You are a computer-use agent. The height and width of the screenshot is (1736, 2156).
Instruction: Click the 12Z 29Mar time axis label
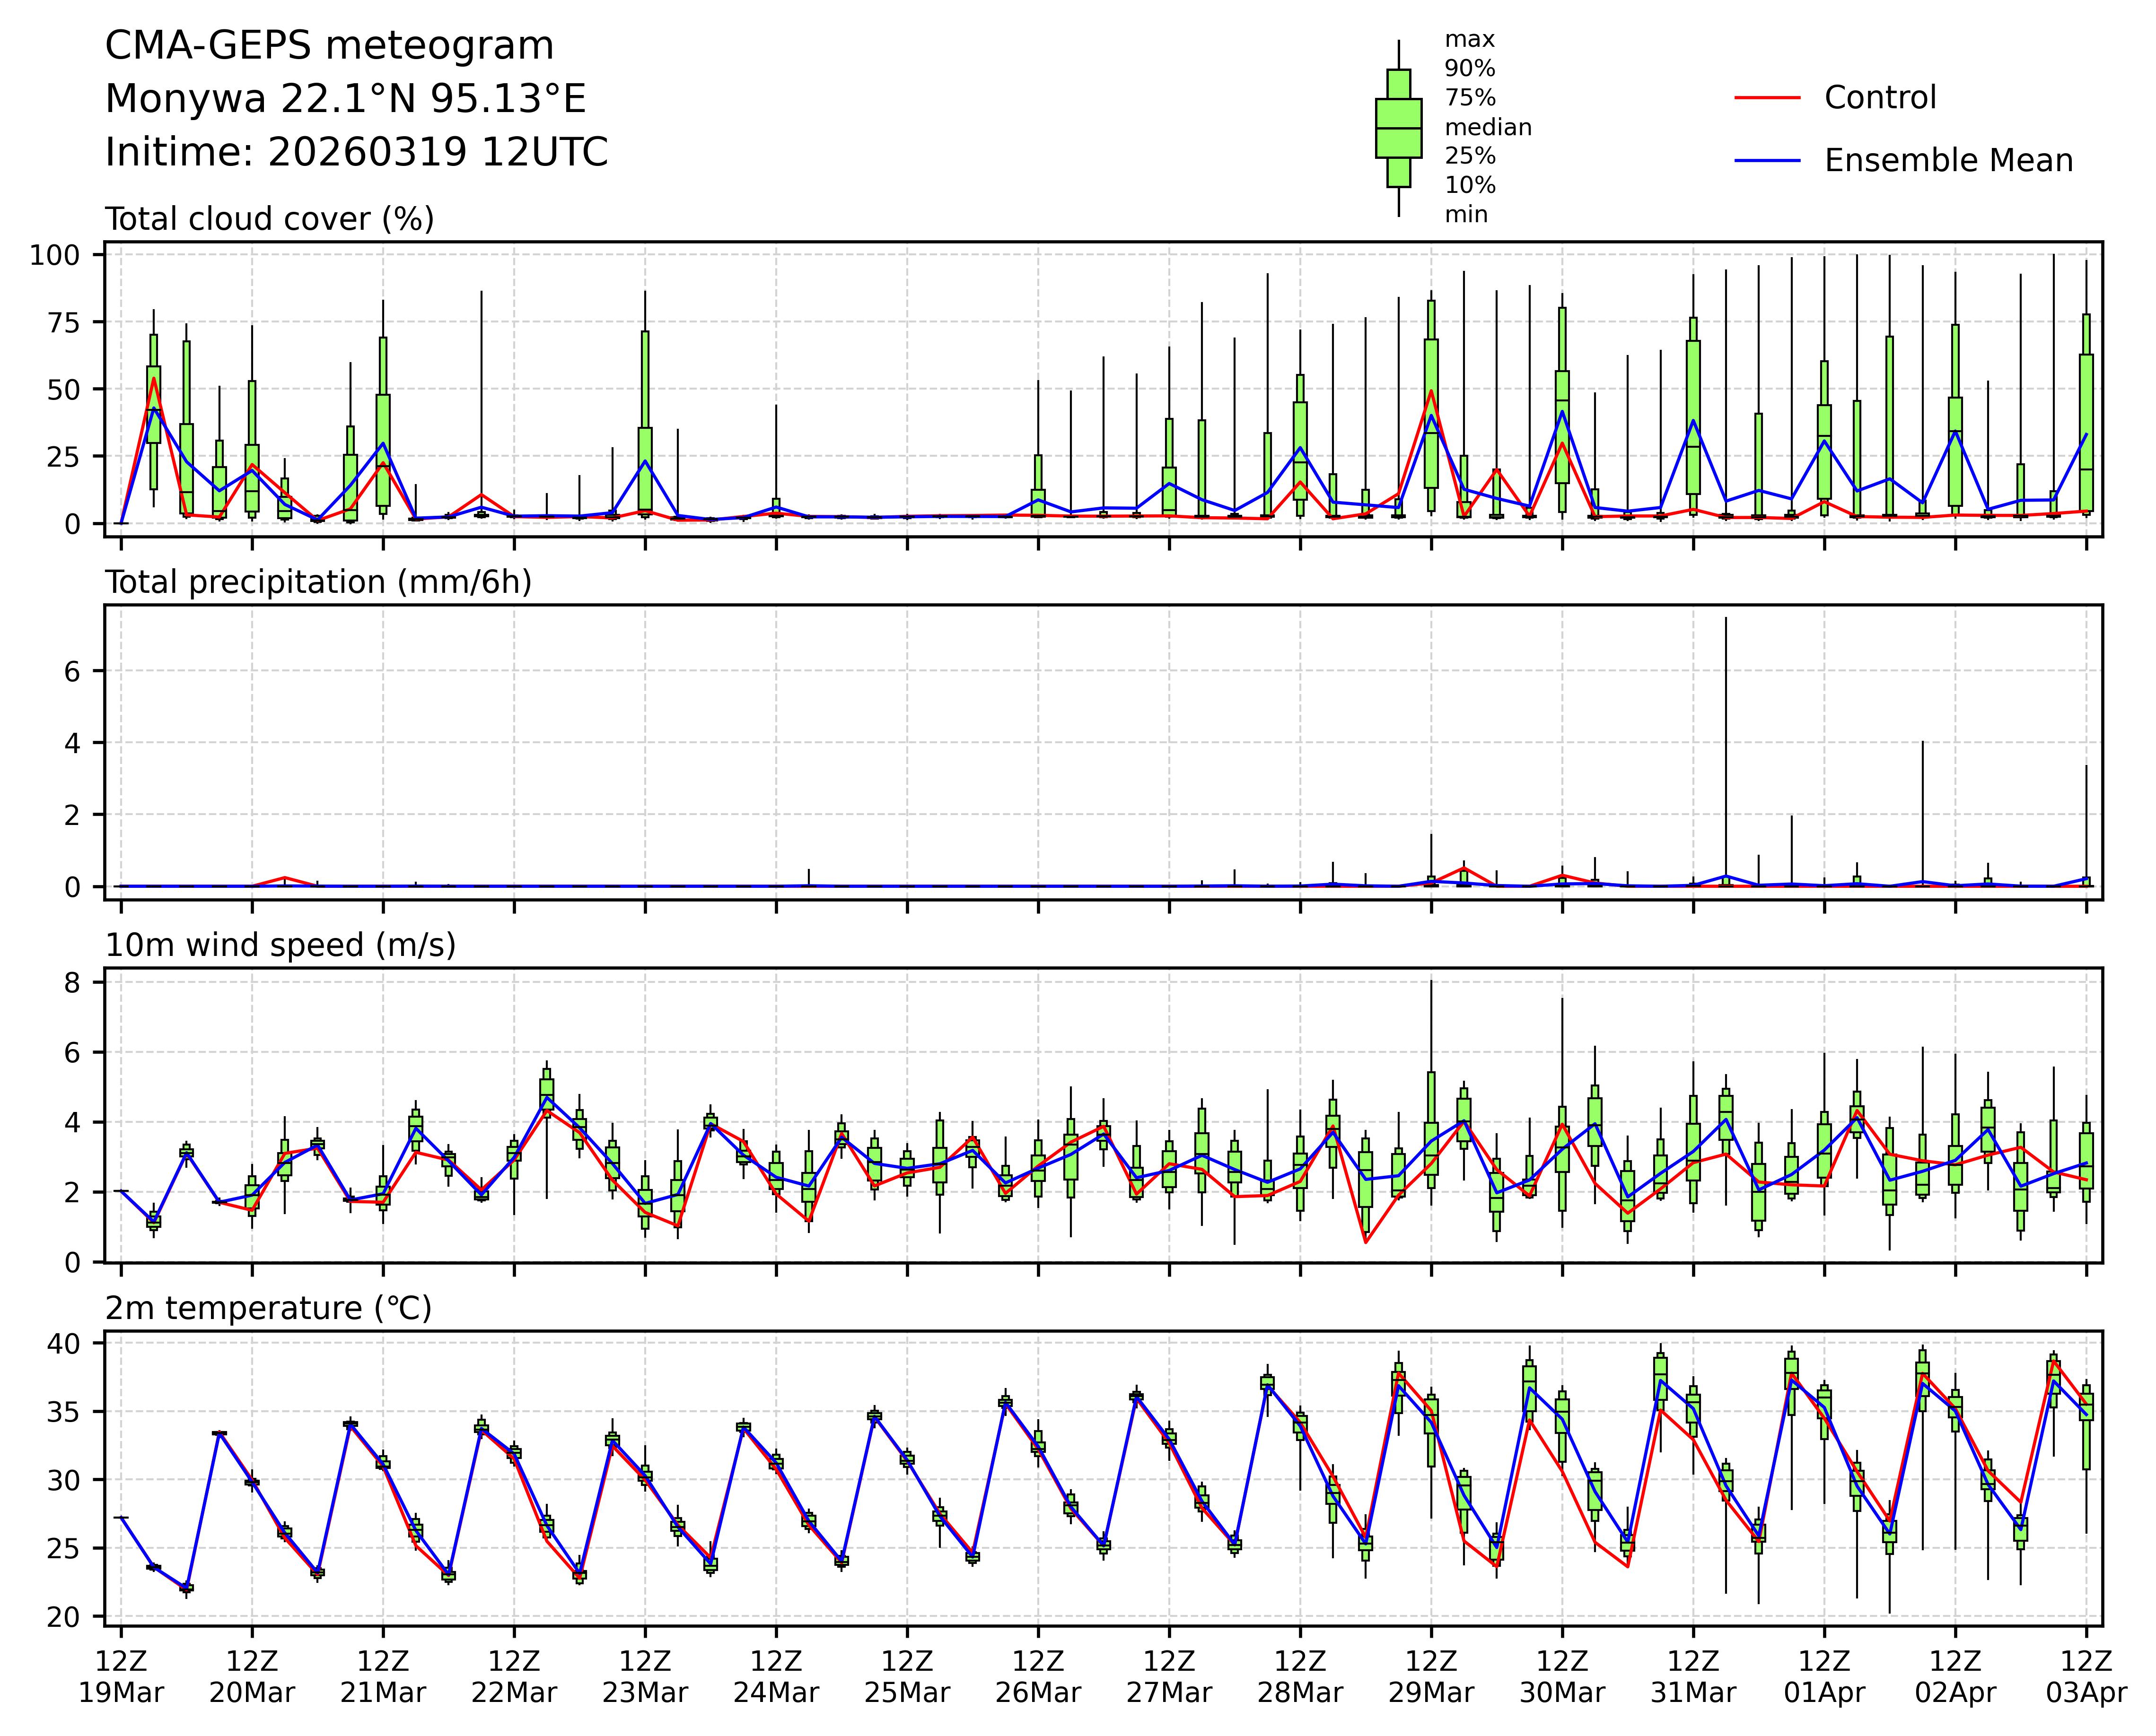(x=1431, y=1678)
